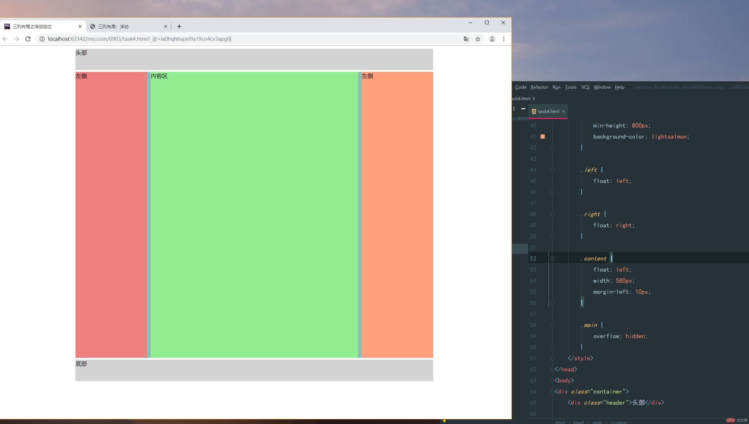The width and height of the screenshot is (749, 424).
Task: Open a new browser tab
Action: click(x=179, y=26)
